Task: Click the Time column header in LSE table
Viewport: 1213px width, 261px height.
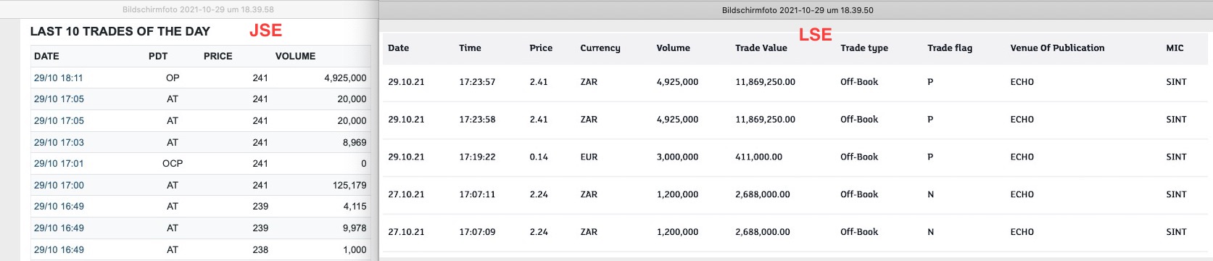Action: (x=470, y=48)
